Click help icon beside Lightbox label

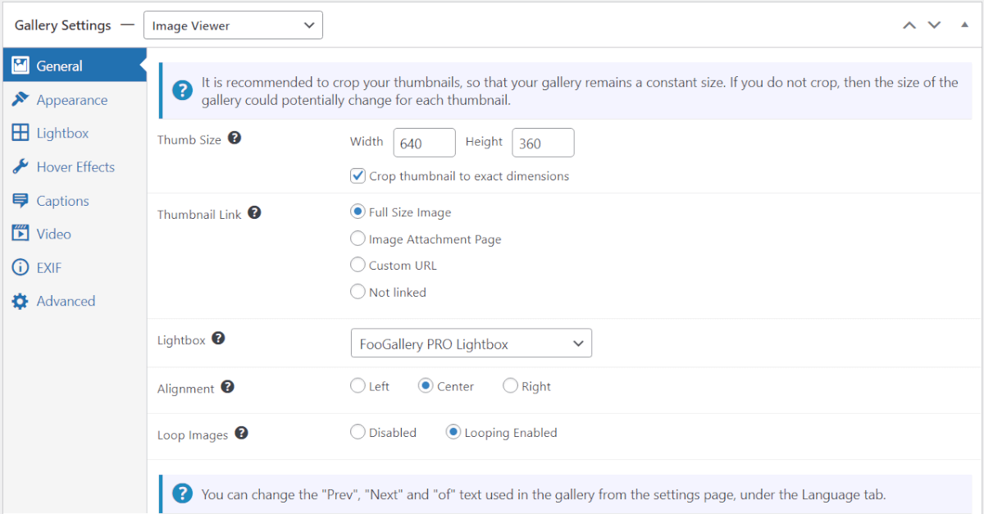[219, 338]
